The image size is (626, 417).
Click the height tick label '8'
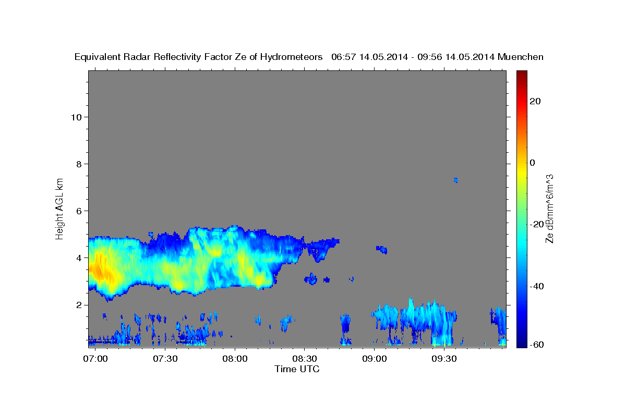click(79, 164)
